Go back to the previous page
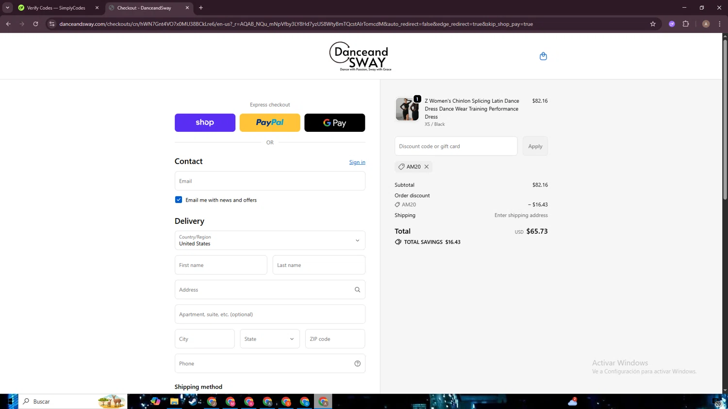 (x=8, y=24)
